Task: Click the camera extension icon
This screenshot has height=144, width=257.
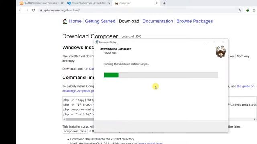Action: 254,10
